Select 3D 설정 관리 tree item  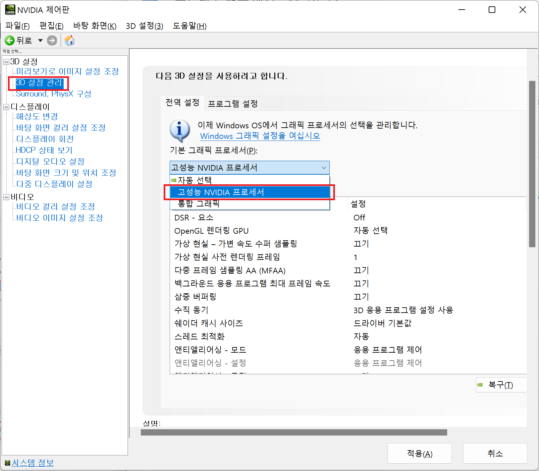39,83
